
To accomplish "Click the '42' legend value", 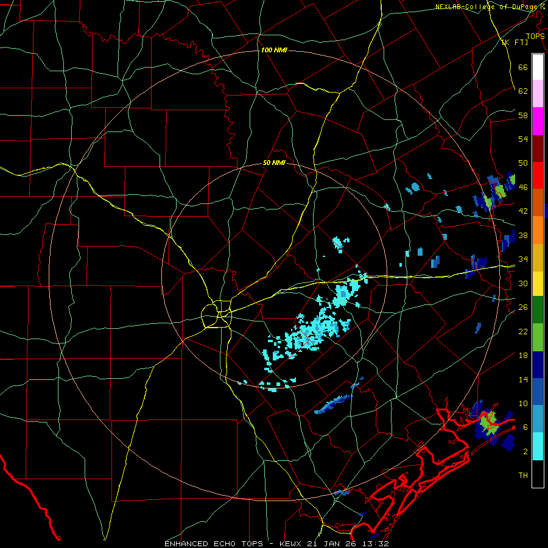I will coord(523,211).
